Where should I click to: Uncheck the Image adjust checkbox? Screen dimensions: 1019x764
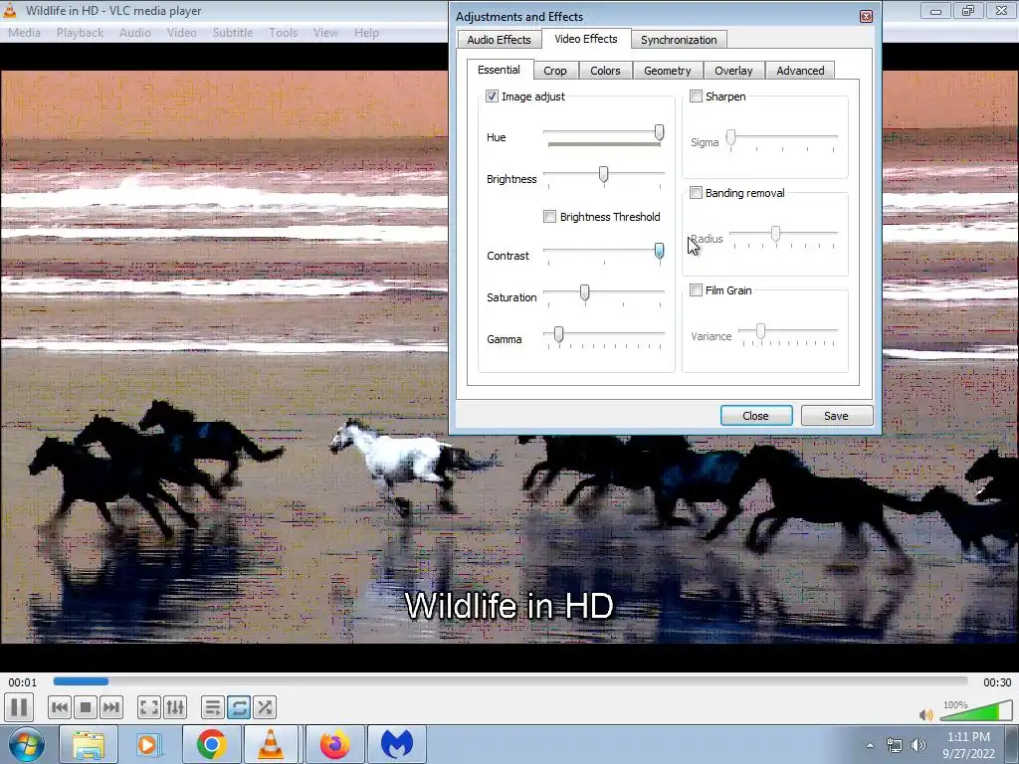coord(492,96)
